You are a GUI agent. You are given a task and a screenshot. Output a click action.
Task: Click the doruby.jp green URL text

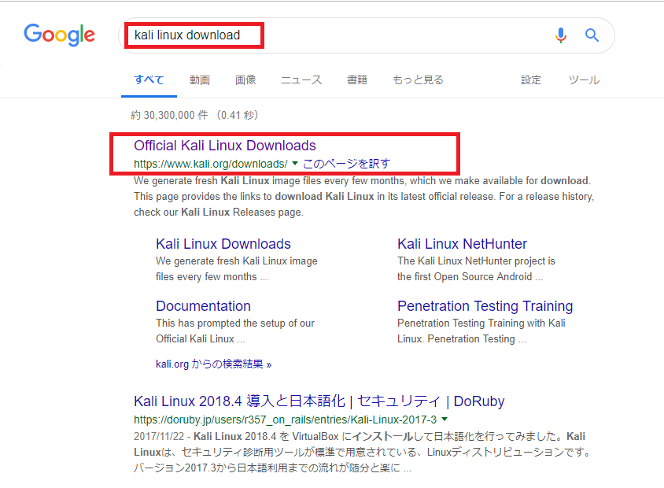coord(285,420)
